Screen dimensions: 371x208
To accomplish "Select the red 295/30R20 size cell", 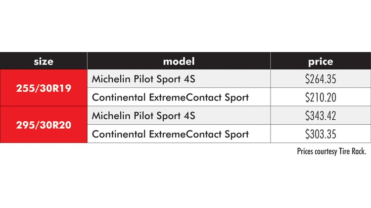I will click(44, 125).
